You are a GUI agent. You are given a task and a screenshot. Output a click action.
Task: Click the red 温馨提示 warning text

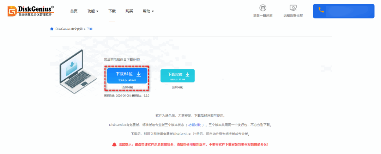pyautogui.click(x=193, y=144)
